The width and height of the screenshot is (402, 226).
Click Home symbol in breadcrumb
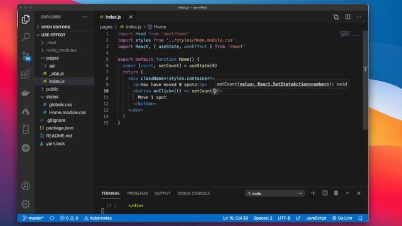pos(157,27)
